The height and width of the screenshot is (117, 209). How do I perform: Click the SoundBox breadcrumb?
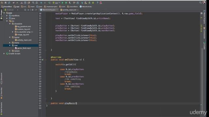(7, 6)
